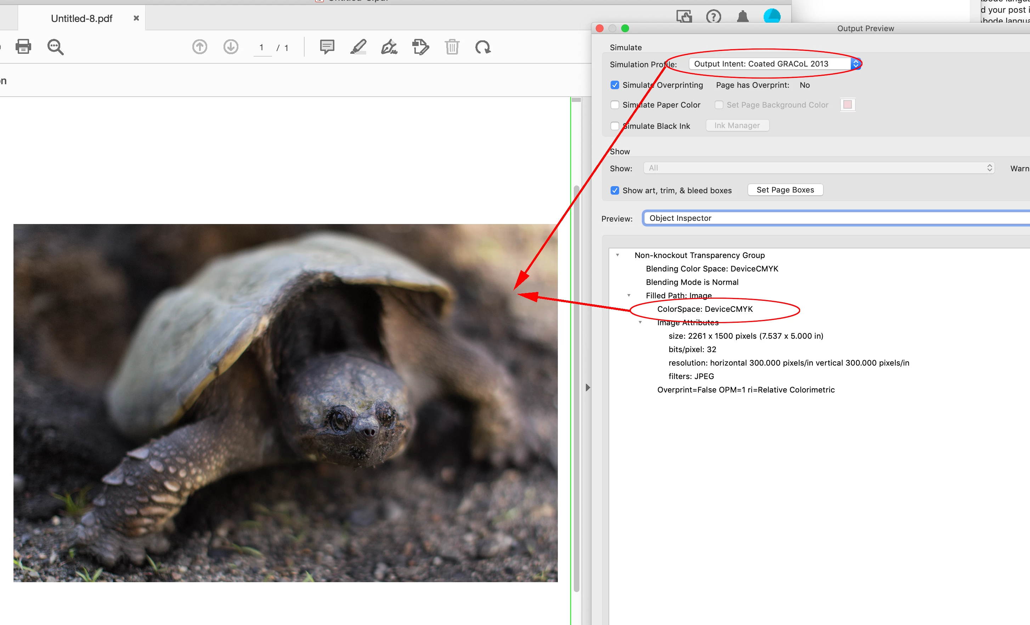Click the Delete page trash icon

click(x=452, y=47)
